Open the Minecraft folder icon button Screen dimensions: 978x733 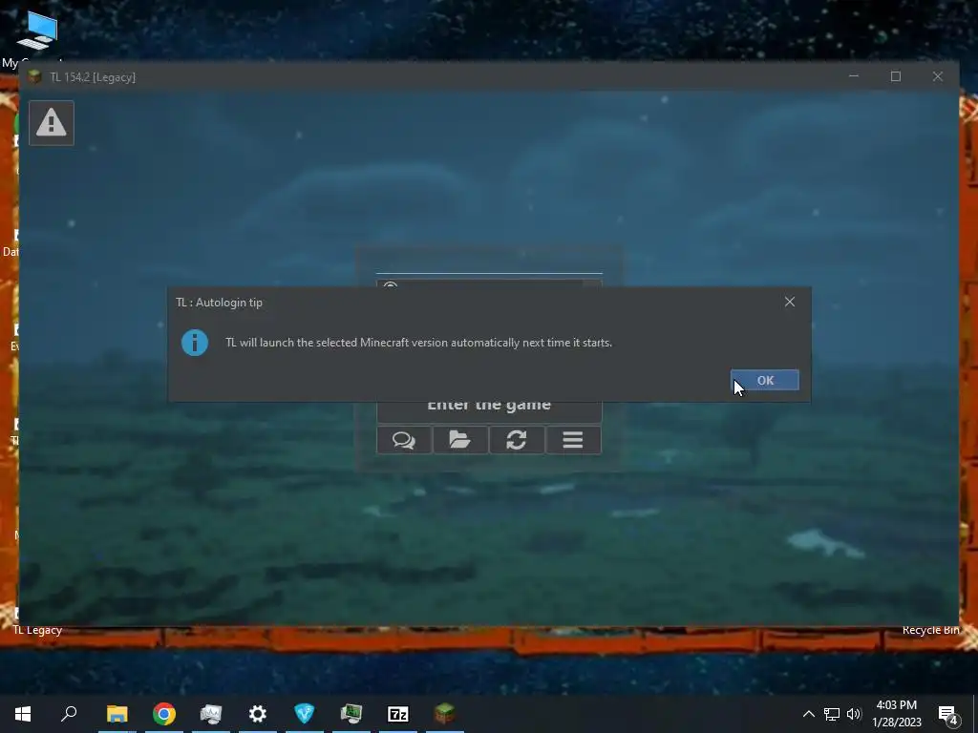pyautogui.click(x=460, y=440)
